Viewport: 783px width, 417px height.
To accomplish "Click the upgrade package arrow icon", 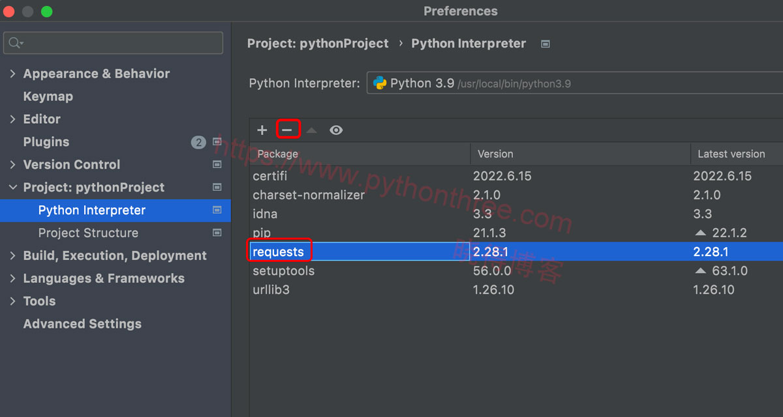I will 312,130.
